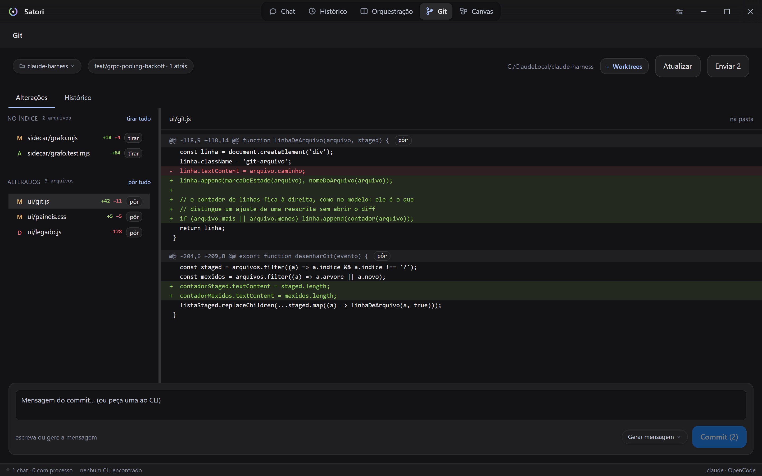Click 'nenhum CLI encontrado' status text

(111, 470)
